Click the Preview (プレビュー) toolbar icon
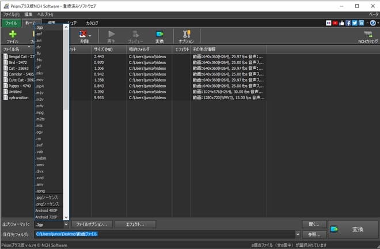Screen dimensions: 380x249 pyautogui.click(x=135, y=34)
